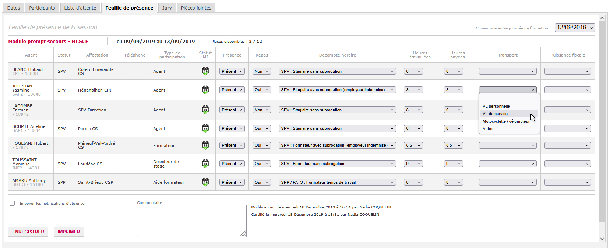Open Décompte horaire dropdown for AMARU Anthony
Screen dimensions: 610x251
[x=337, y=182]
